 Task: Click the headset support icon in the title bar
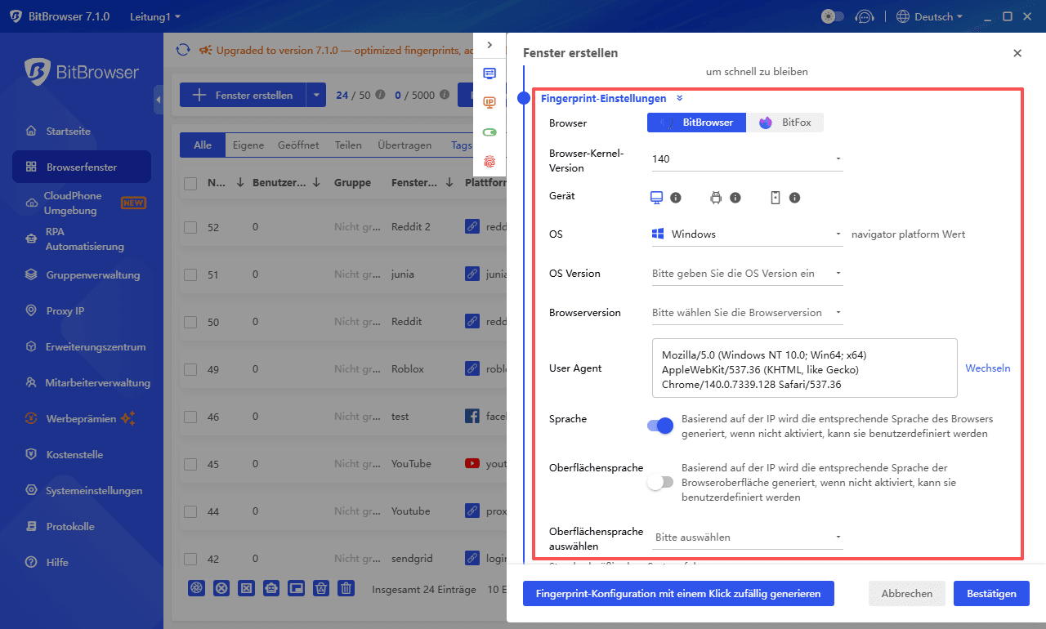tap(865, 16)
